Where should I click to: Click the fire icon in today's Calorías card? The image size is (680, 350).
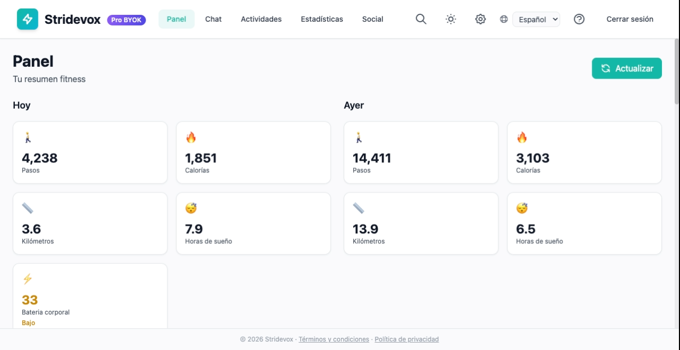[191, 138]
